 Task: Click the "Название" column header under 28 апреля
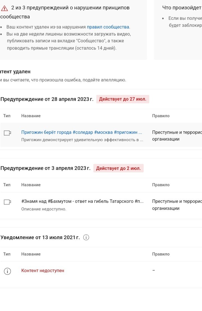[31, 116]
